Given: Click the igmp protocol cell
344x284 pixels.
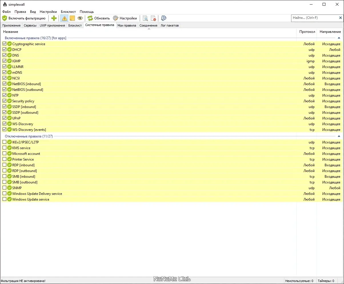Looking at the screenshot, I should coord(311,61).
